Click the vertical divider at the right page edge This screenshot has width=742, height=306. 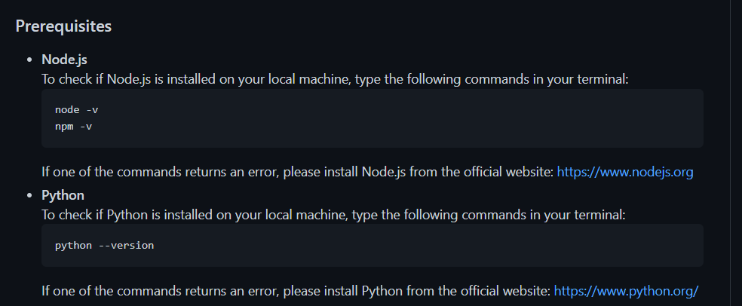tap(731, 153)
